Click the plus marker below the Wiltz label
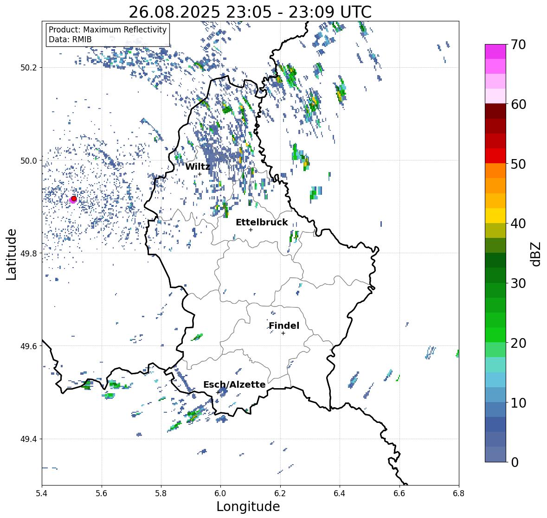 click(199, 174)
